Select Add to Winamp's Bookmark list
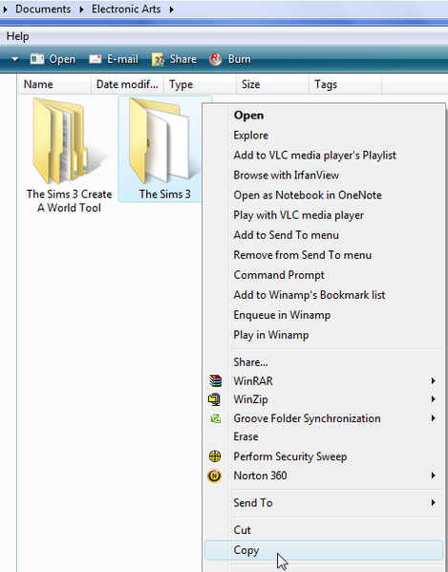Viewport: 448px width, 572px height. tap(324, 295)
